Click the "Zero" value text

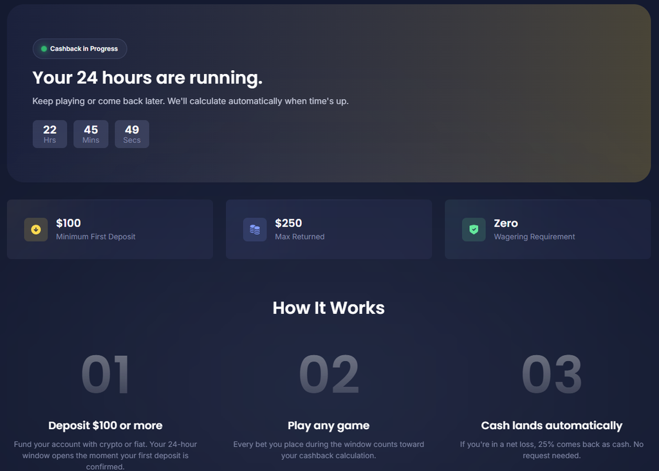tap(506, 223)
